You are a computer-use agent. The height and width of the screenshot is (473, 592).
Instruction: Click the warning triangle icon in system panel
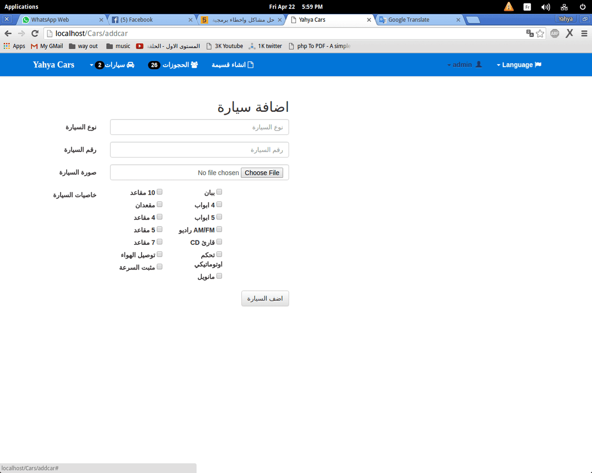coord(509,6)
